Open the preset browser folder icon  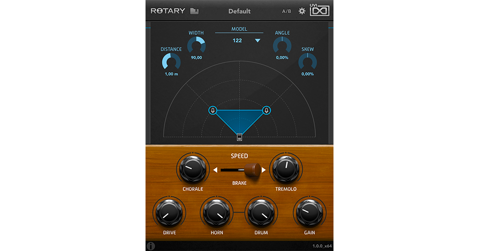(194, 11)
